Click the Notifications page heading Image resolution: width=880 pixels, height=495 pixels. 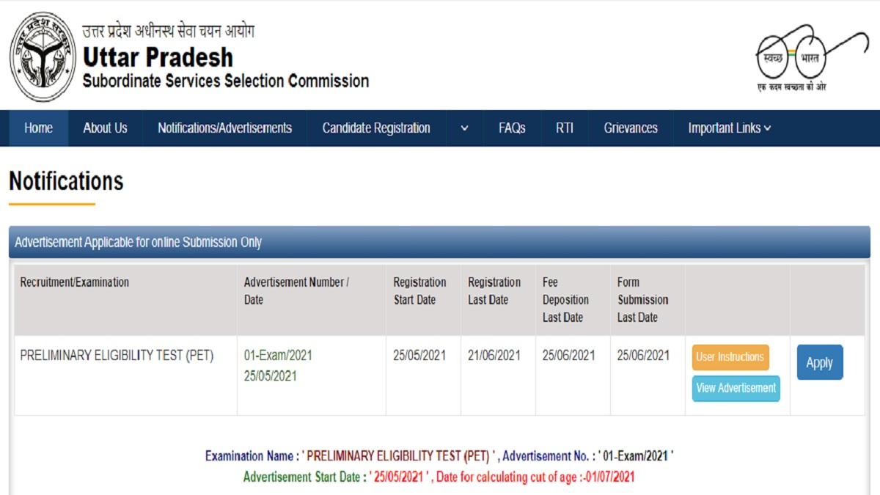(65, 181)
